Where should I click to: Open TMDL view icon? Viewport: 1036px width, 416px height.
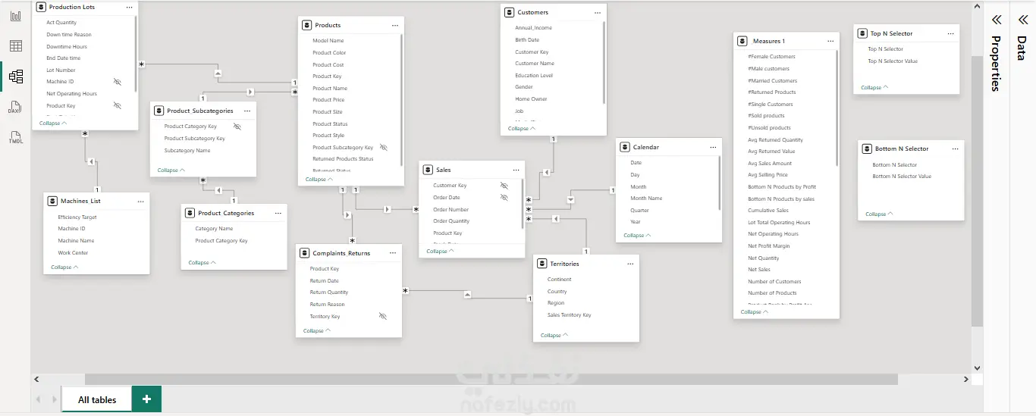(x=15, y=138)
